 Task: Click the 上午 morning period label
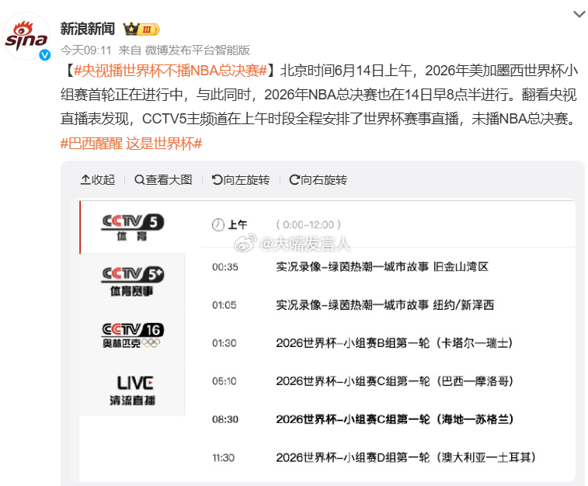tap(238, 224)
